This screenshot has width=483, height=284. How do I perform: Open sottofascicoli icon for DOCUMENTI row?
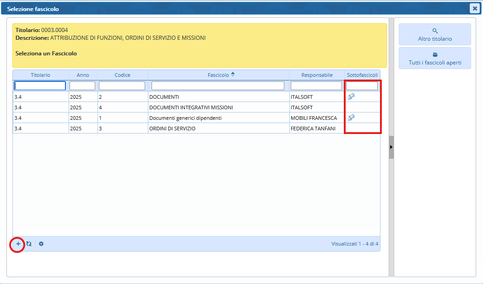point(351,96)
